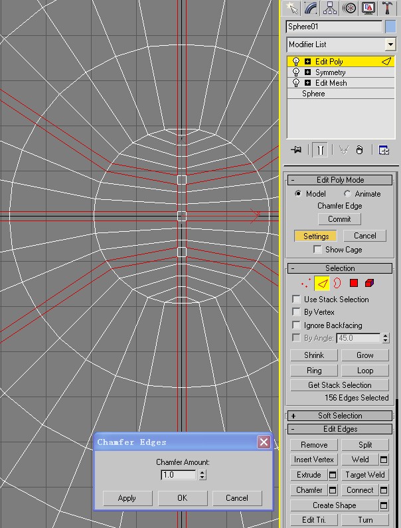
Task: Click the yellow Settings button
Action: tap(315, 236)
